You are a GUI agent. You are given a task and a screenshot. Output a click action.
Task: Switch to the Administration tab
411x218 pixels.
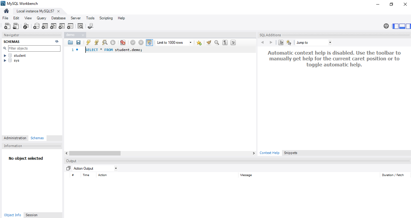[x=15, y=138]
